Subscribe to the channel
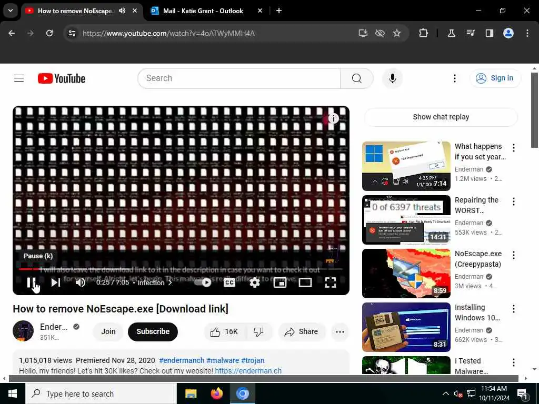This screenshot has height=404, width=539. point(153,331)
